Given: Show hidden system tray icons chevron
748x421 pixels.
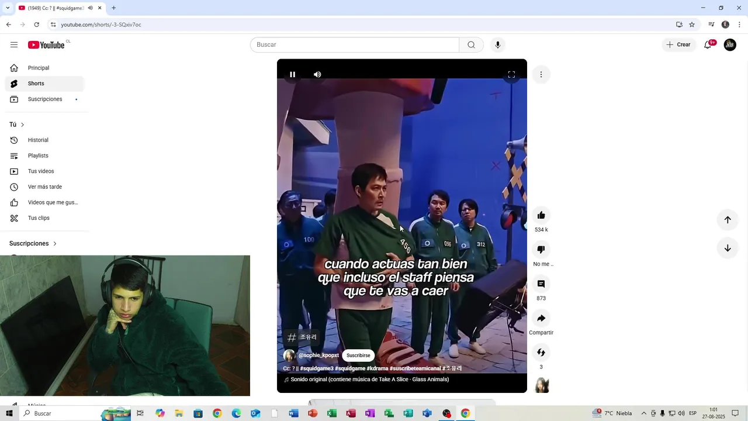Looking at the screenshot, I should [644, 413].
